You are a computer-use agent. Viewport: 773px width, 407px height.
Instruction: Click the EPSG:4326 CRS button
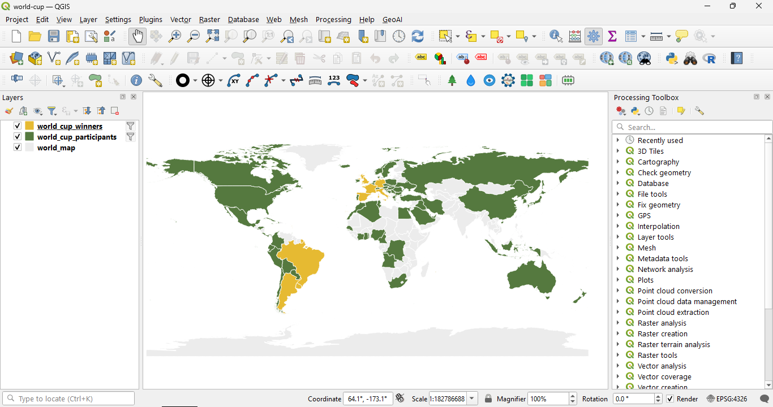click(727, 399)
